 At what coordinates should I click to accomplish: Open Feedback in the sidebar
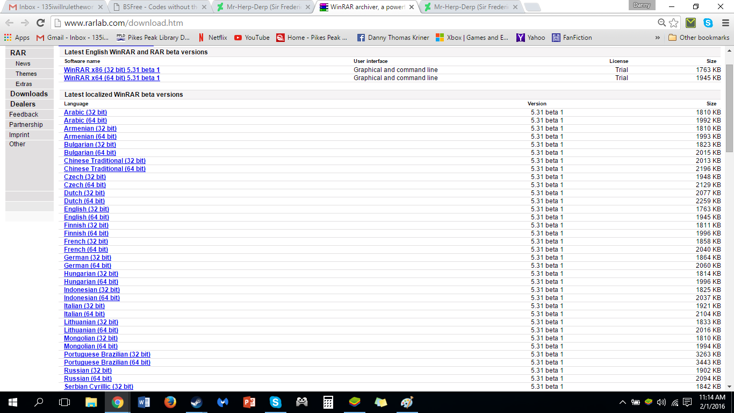24,115
